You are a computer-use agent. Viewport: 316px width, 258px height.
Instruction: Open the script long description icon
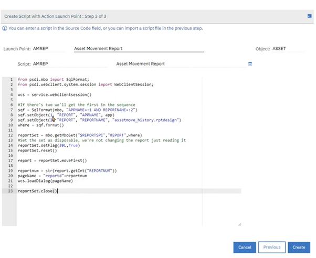pyautogui.click(x=250, y=64)
